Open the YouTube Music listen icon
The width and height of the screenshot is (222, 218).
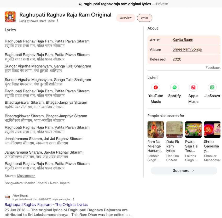click(156, 87)
